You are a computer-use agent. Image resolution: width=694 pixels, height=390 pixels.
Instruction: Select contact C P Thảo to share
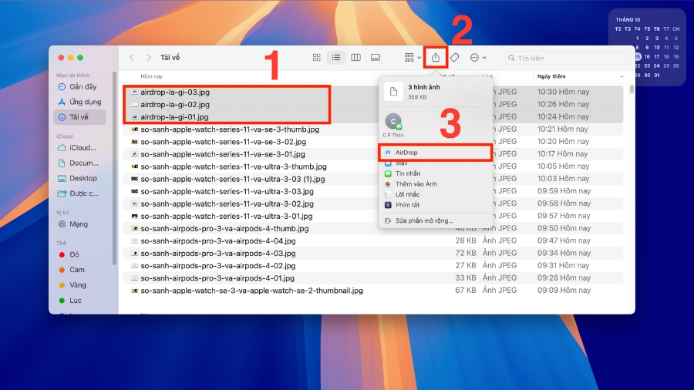click(393, 123)
